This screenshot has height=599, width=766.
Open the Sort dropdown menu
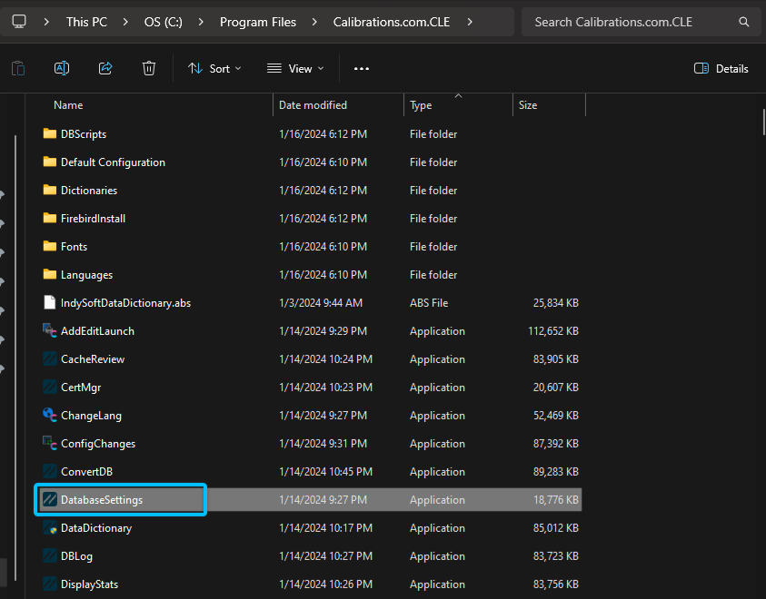click(x=214, y=68)
